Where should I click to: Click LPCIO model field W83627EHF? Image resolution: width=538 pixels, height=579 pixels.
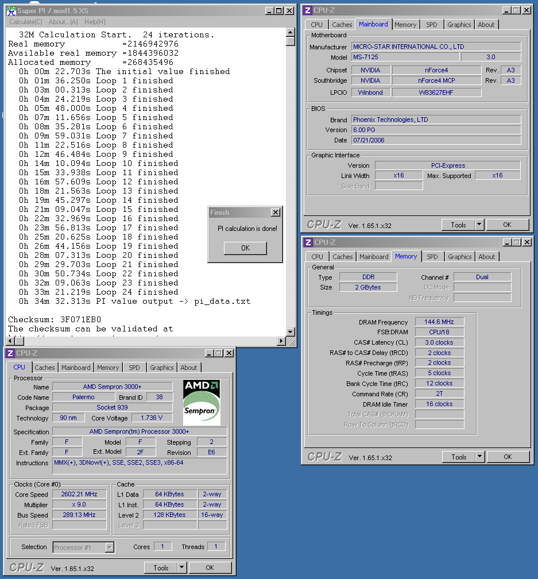pyautogui.click(x=436, y=92)
